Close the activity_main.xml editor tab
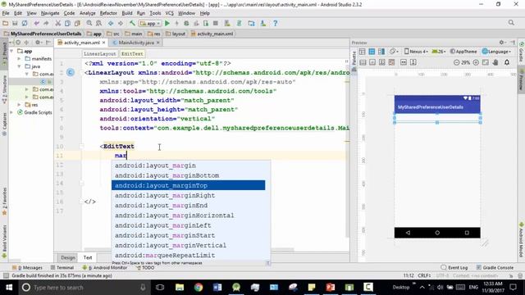This screenshot has height=295, width=525. (104, 43)
